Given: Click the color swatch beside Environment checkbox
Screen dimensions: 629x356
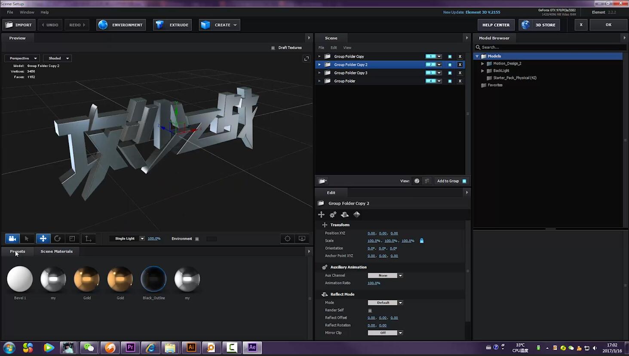Looking at the screenshot, I should point(211,239).
